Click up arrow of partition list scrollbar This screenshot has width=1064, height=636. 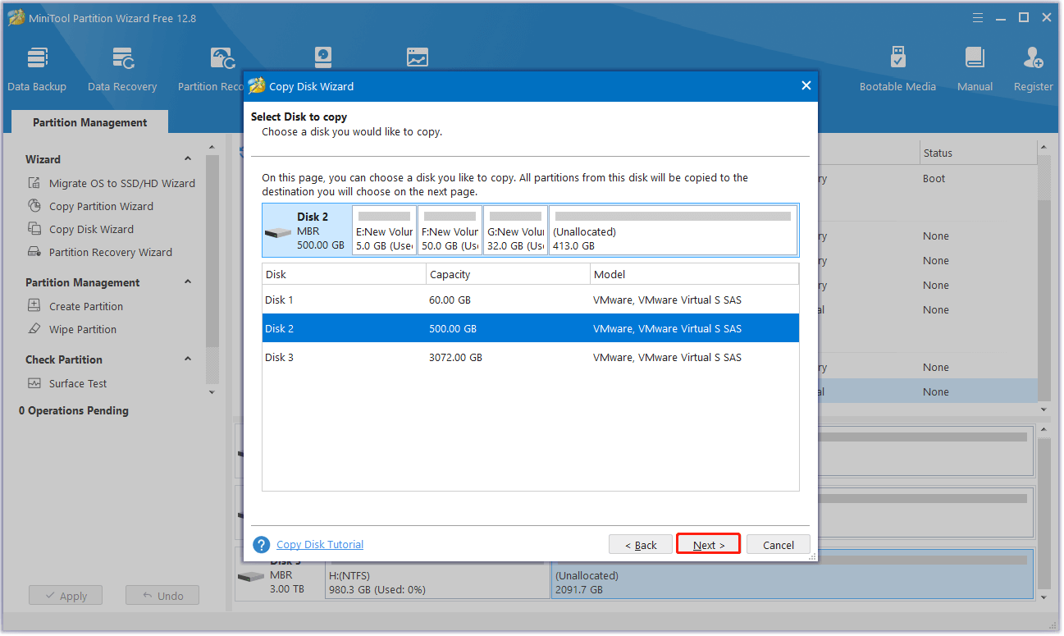[1044, 148]
